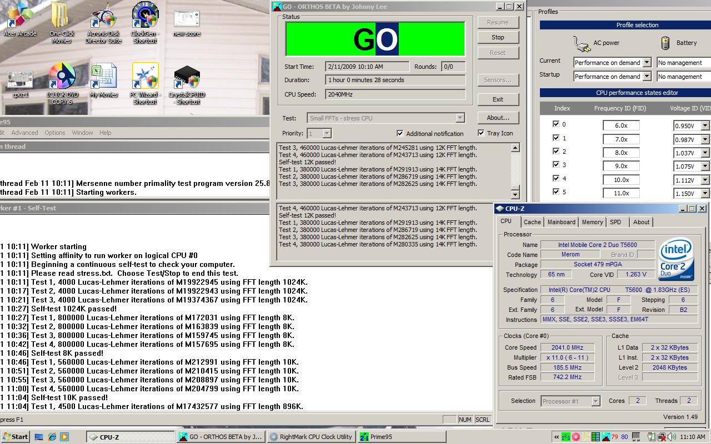Image resolution: width=711 pixels, height=444 pixels.
Task: Open the 0.950V voltage ID dropdown
Action: click(705, 126)
